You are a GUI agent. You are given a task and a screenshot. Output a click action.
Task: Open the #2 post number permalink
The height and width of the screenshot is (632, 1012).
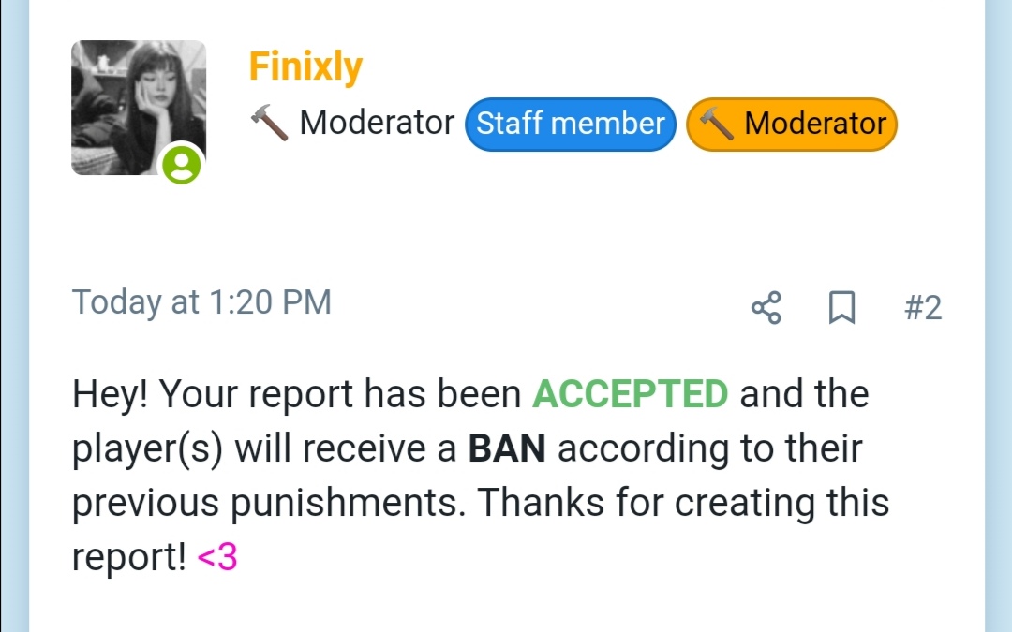click(x=923, y=308)
